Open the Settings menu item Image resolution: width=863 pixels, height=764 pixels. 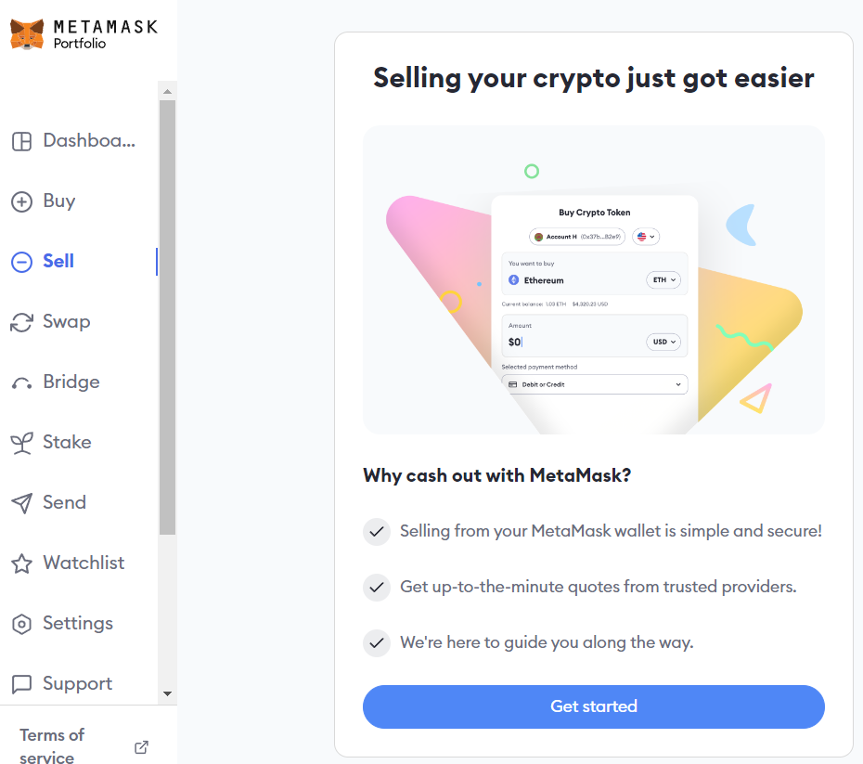click(62, 623)
